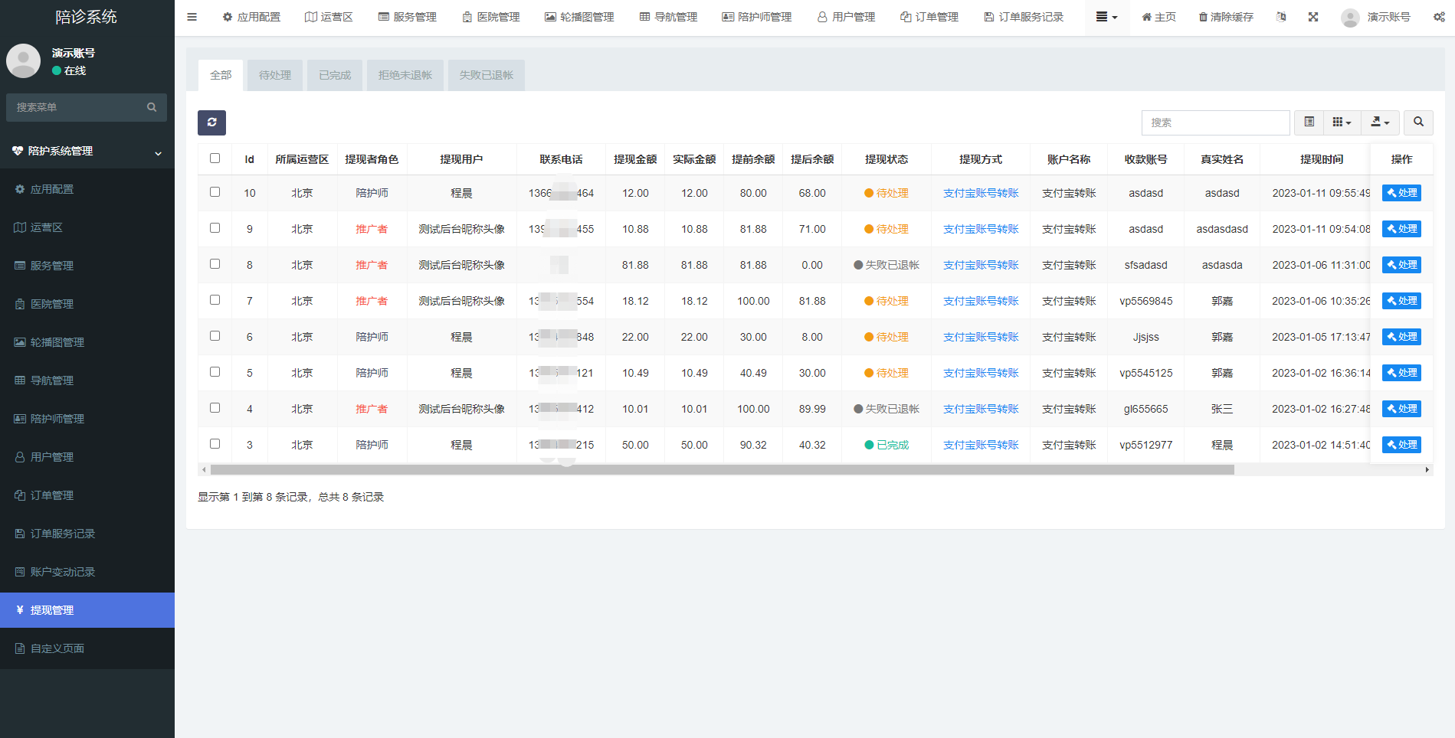The width and height of the screenshot is (1455, 738).
Task: Click 支付宝账号转账 link in row Id 9
Action: click(x=981, y=229)
